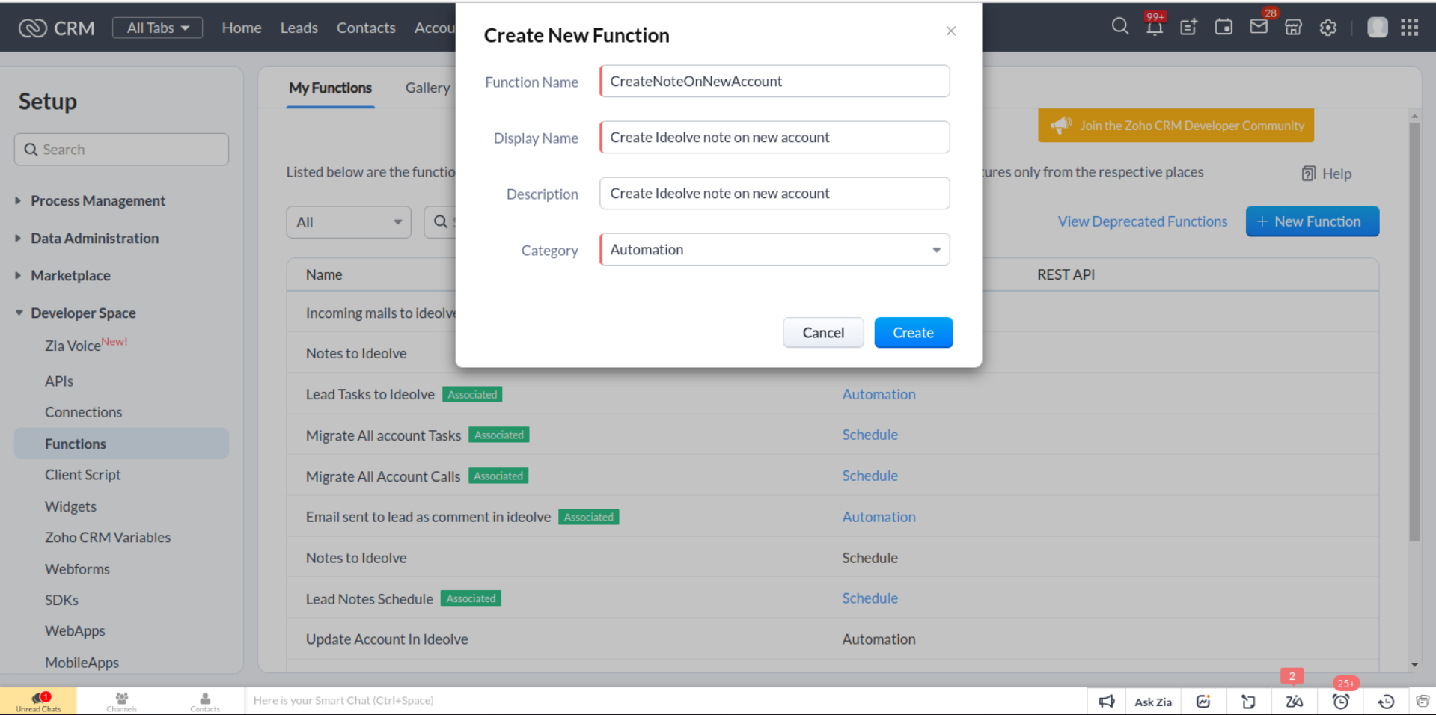Open the sticky note icon in bottom bar
Image resolution: width=1436 pixels, height=715 pixels.
pyautogui.click(x=1248, y=702)
